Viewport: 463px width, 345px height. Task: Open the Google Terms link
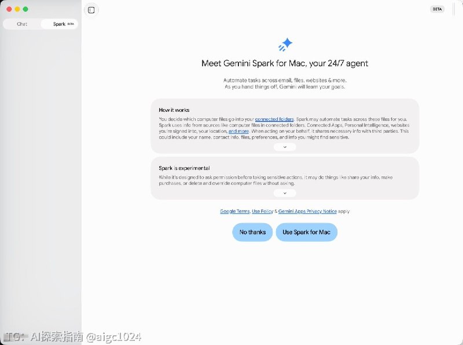pyautogui.click(x=235, y=211)
